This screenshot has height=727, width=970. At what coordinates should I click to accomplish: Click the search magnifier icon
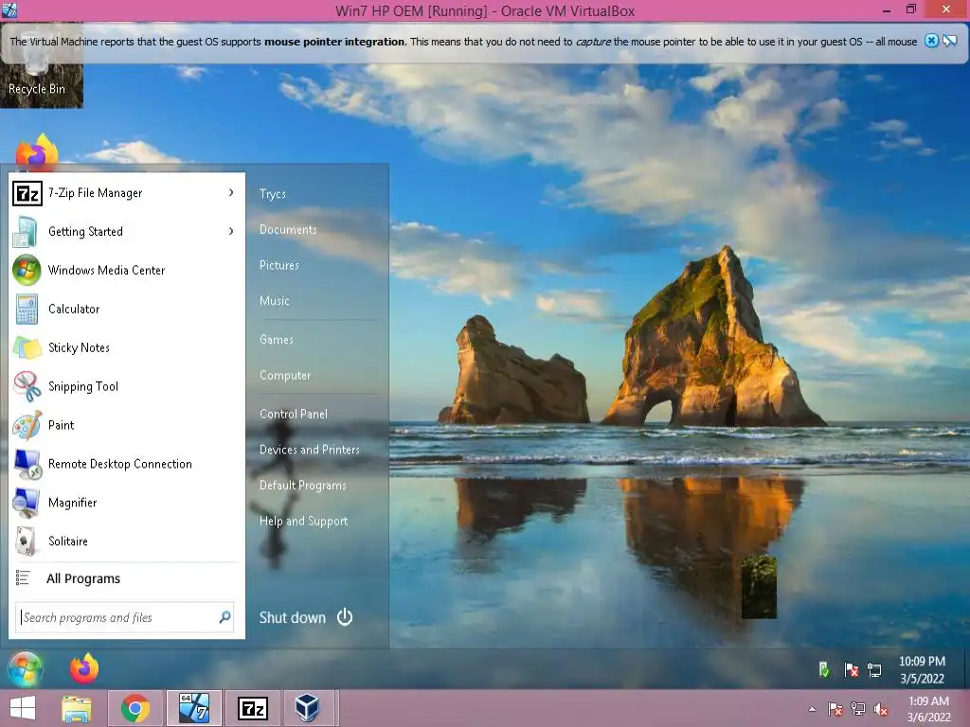point(225,617)
